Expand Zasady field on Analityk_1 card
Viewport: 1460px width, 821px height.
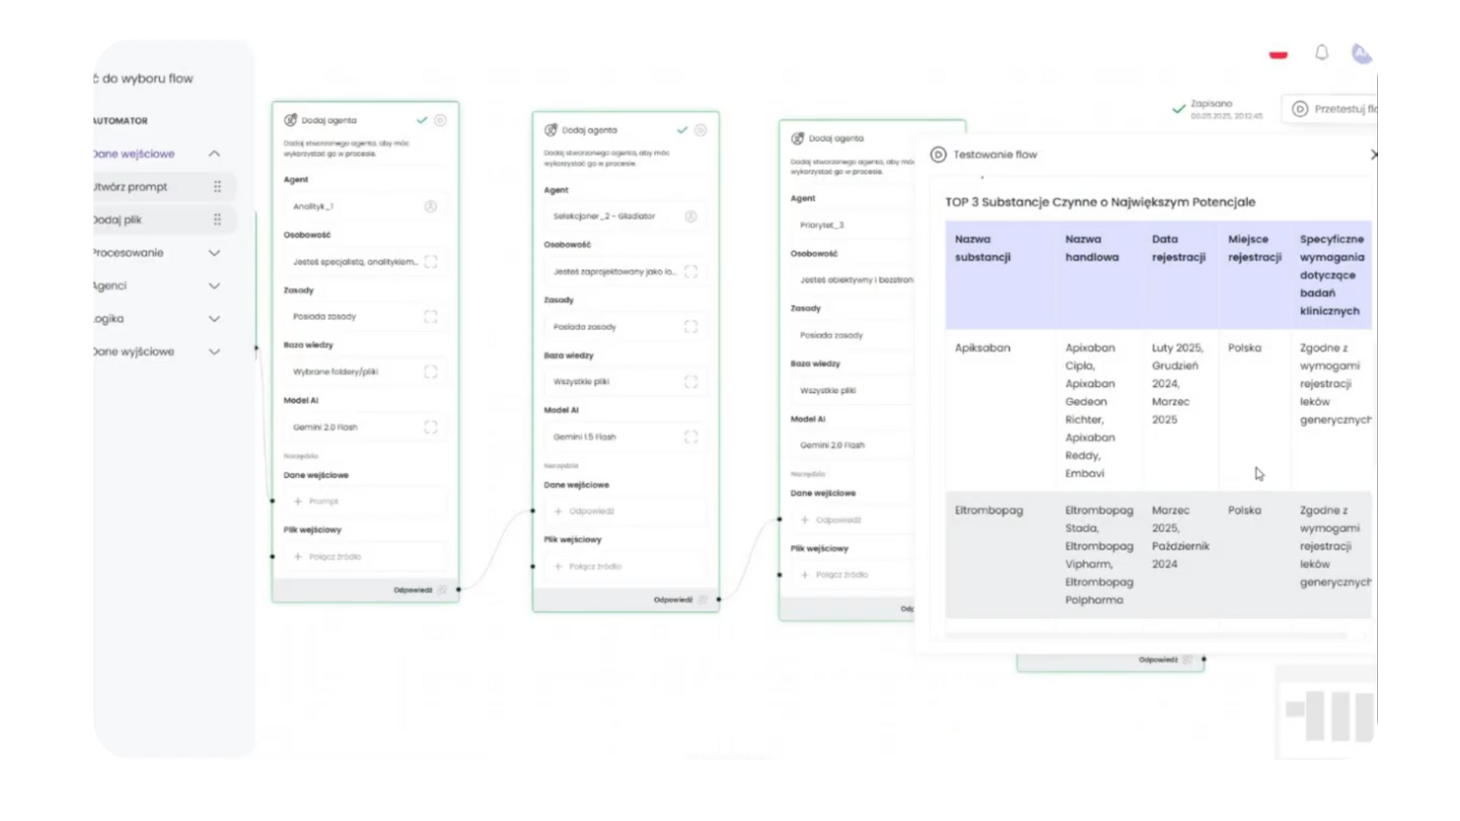pos(430,316)
